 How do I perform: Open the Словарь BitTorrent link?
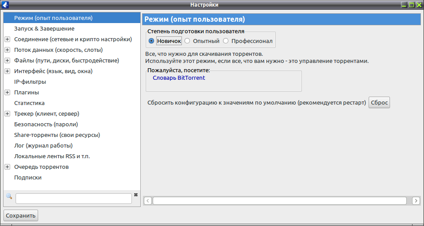(x=179, y=78)
